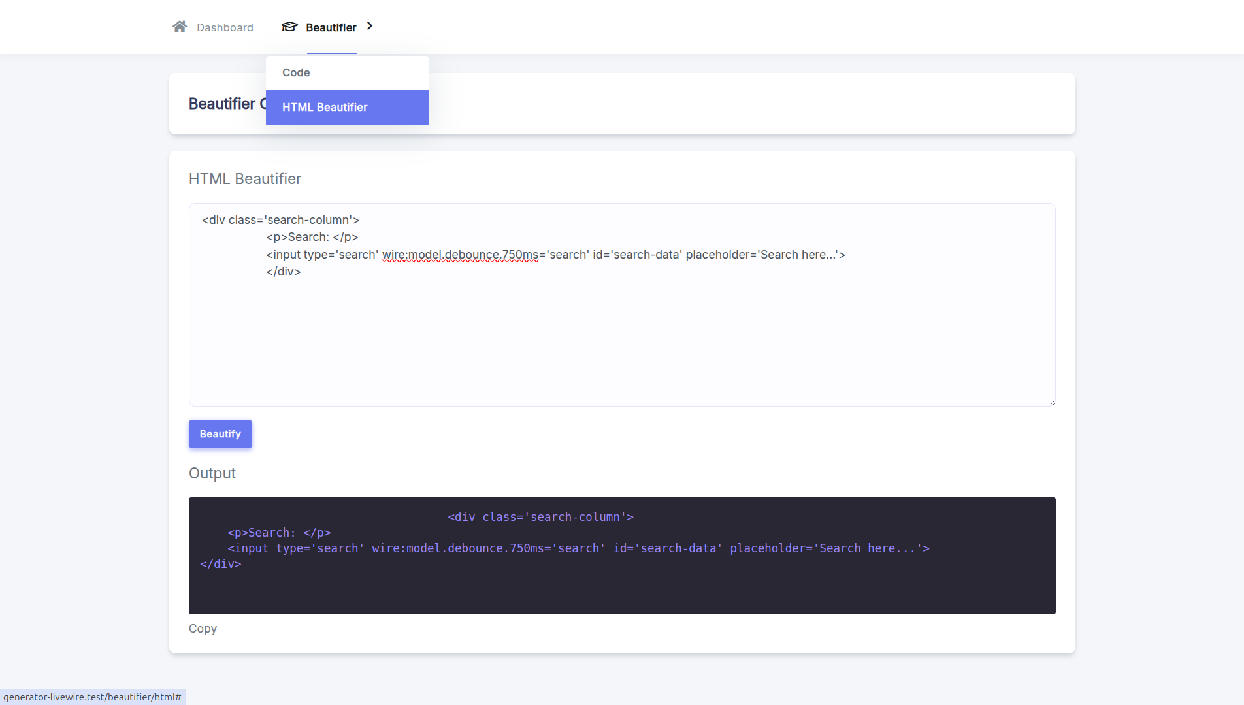Click the Dashboard home icon
The height and width of the screenshot is (705, 1244).
tap(180, 27)
